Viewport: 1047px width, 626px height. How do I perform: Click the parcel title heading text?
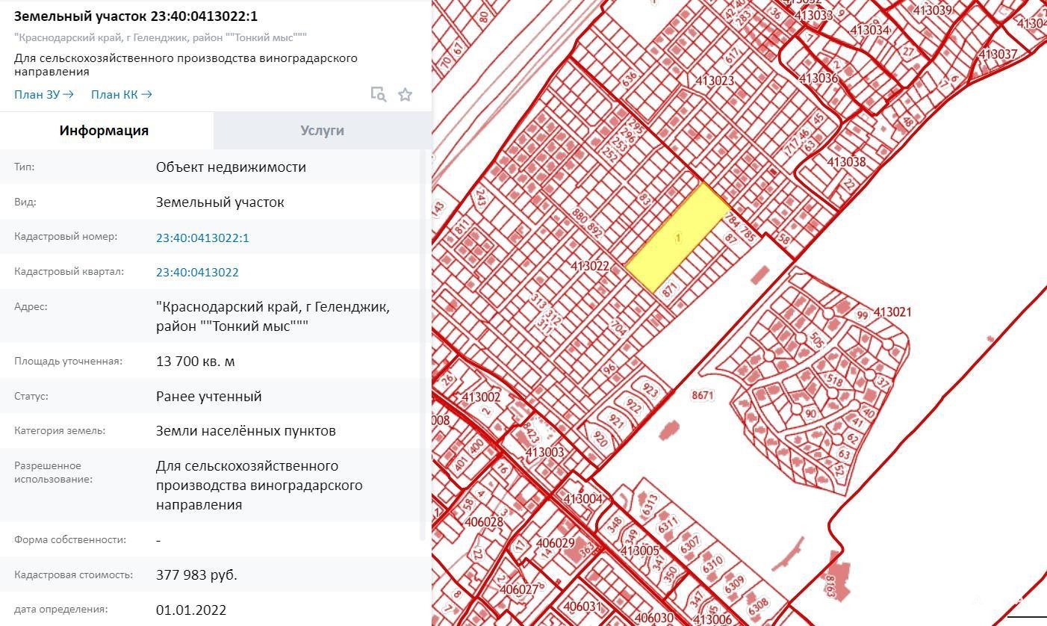[136, 16]
